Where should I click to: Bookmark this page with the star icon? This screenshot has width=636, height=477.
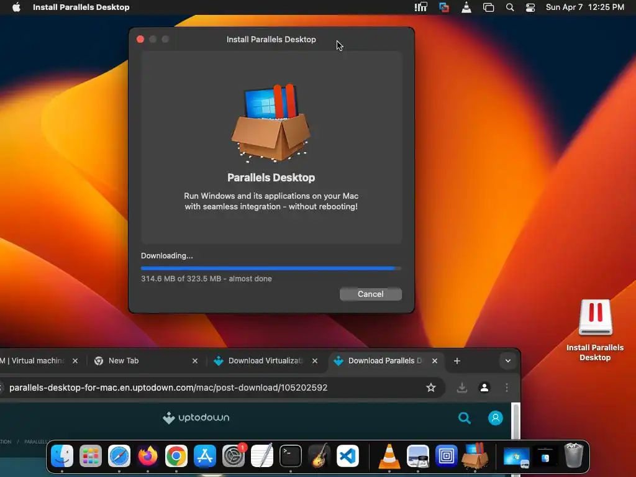coord(431,388)
